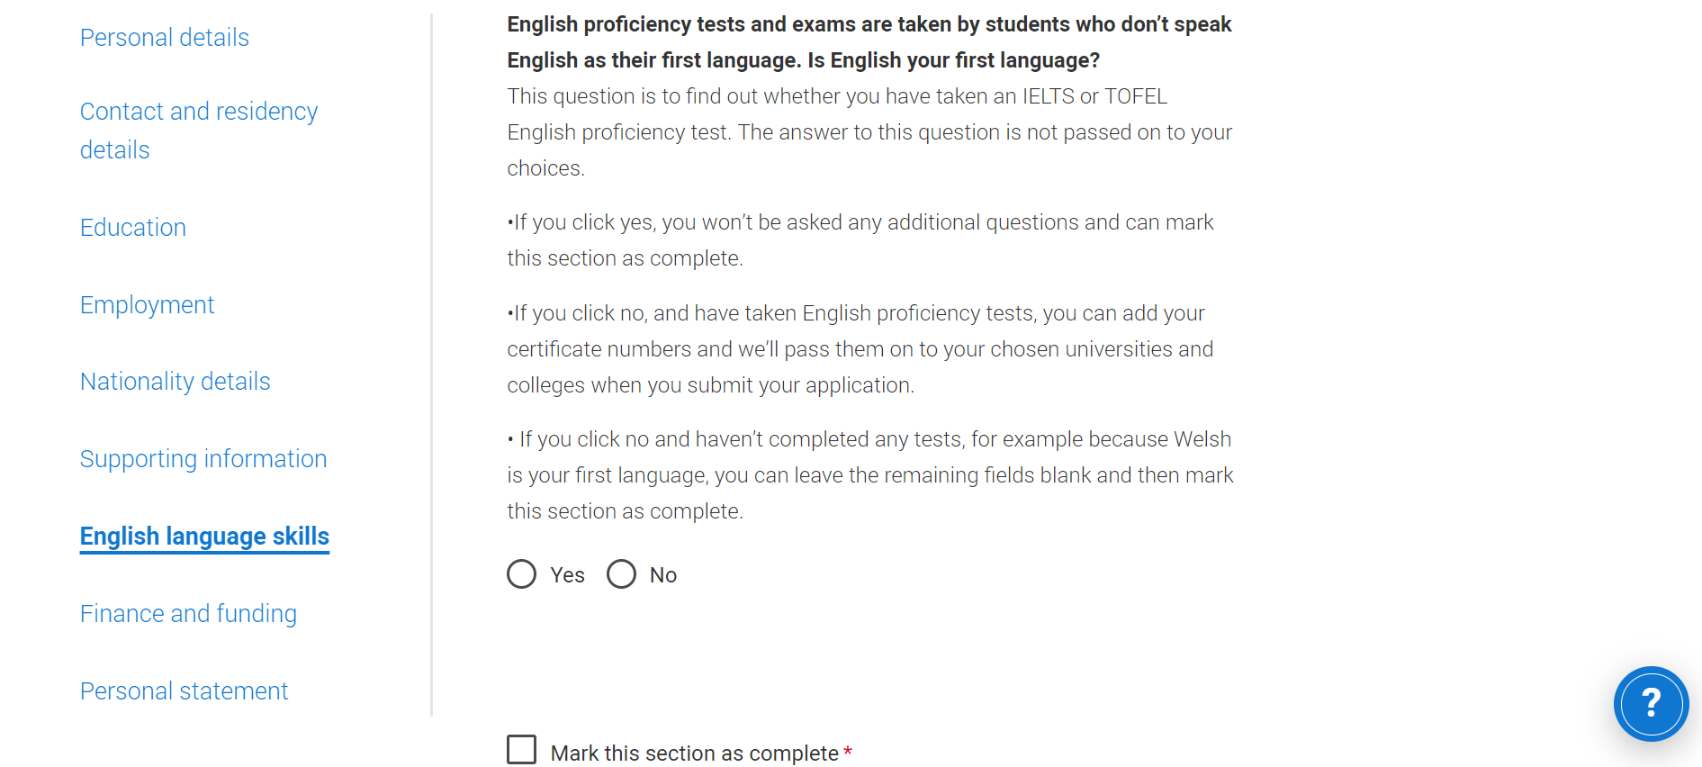Image resolution: width=1702 pixels, height=767 pixels.
Task: Select the No radio button
Action: coord(621,574)
